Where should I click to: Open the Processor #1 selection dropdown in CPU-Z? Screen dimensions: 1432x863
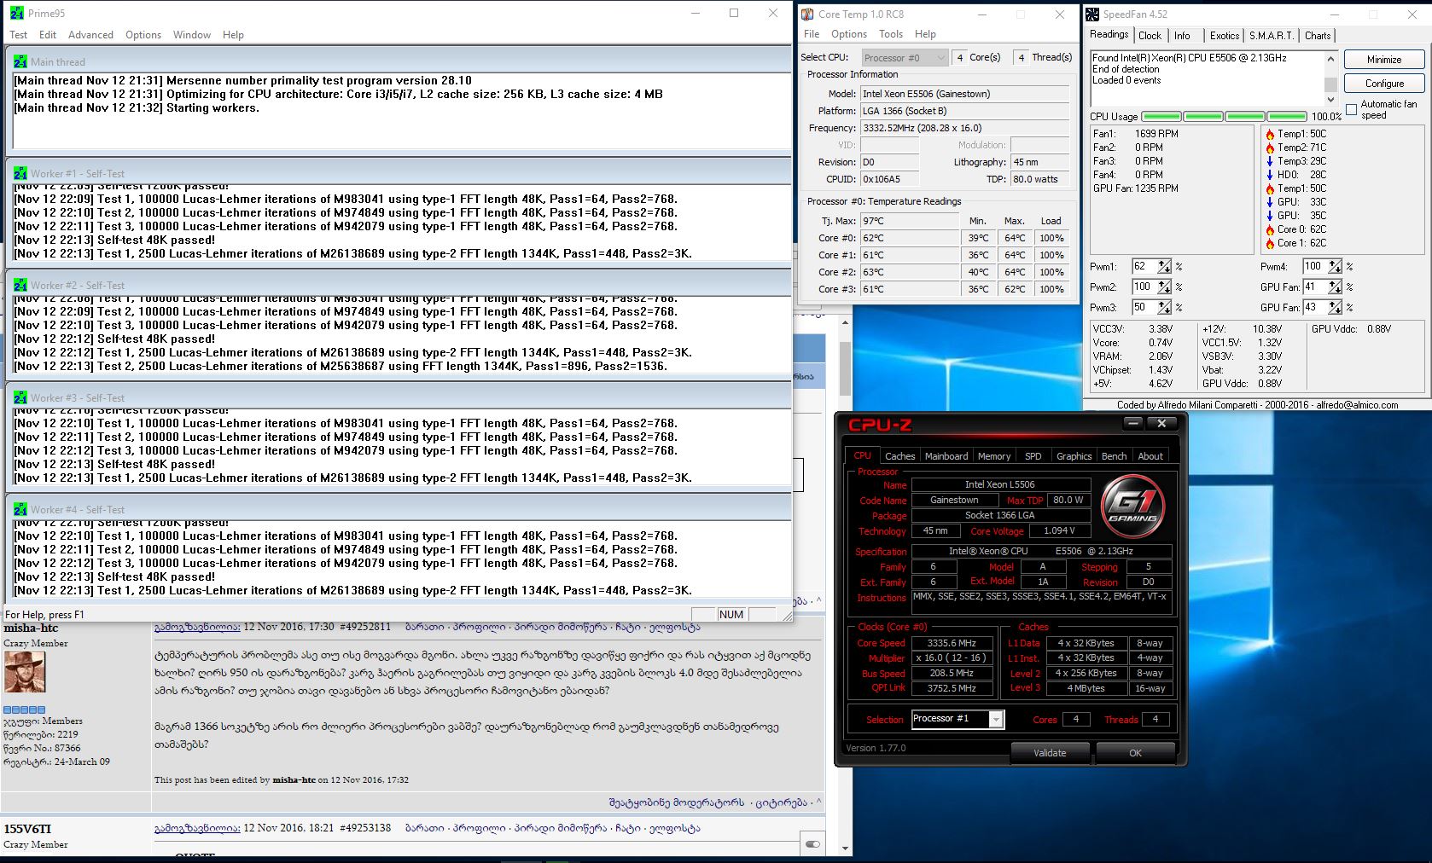point(995,719)
